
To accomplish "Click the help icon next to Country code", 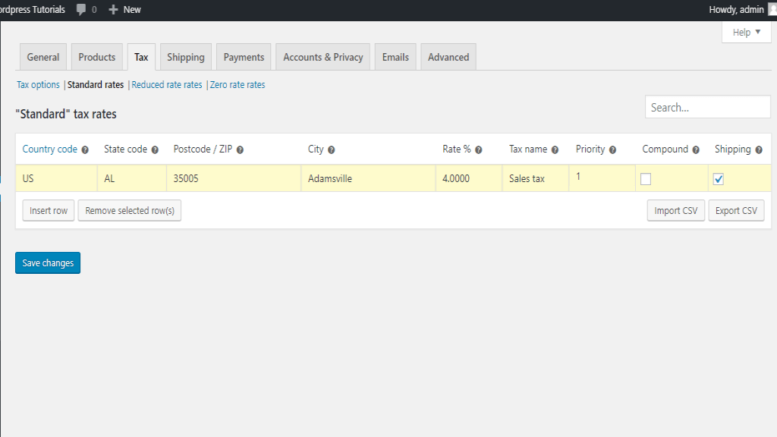I will (85, 150).
